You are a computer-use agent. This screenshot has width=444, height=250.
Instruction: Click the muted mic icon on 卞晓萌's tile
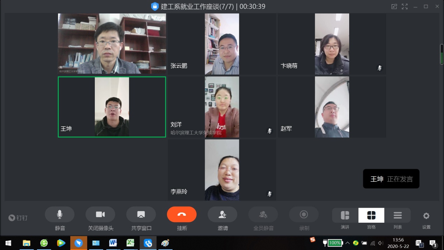click(380, 68)
